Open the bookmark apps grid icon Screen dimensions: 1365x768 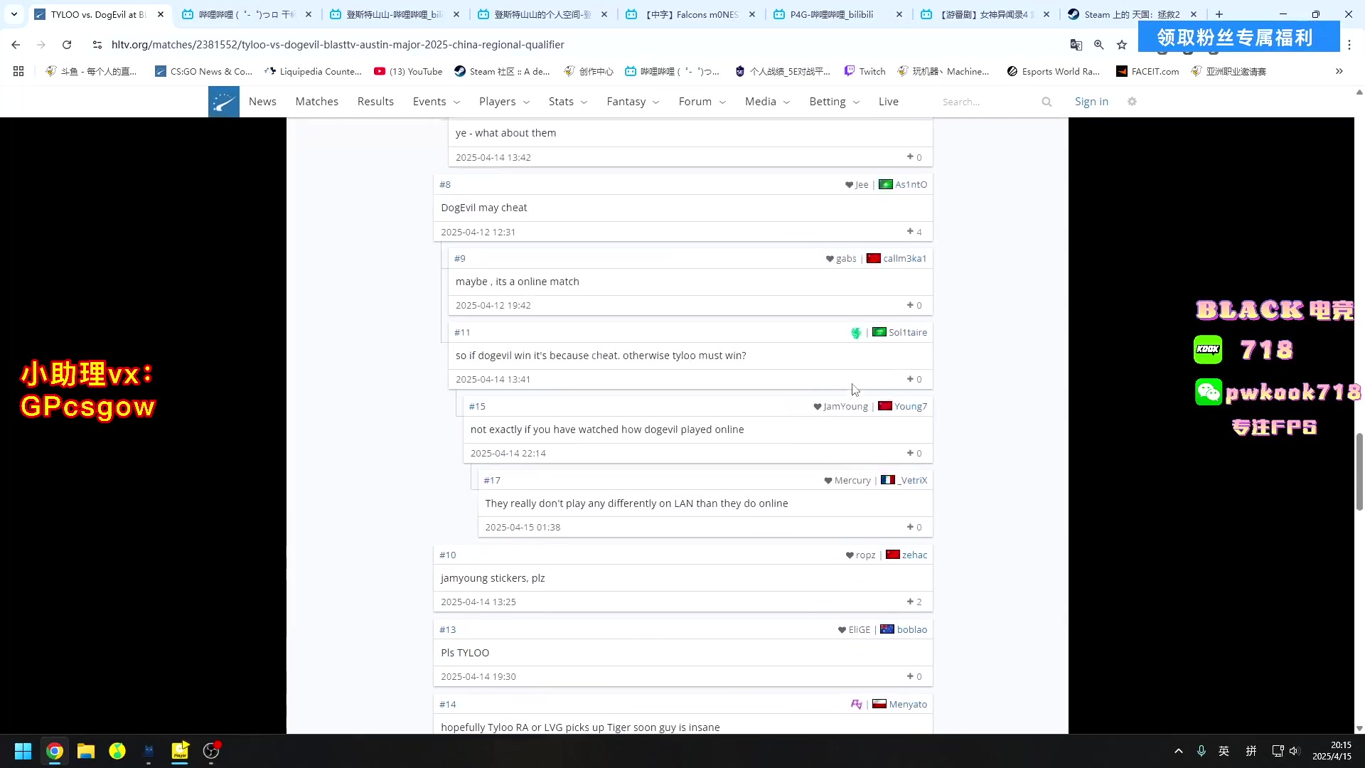[x=18, y=71]
